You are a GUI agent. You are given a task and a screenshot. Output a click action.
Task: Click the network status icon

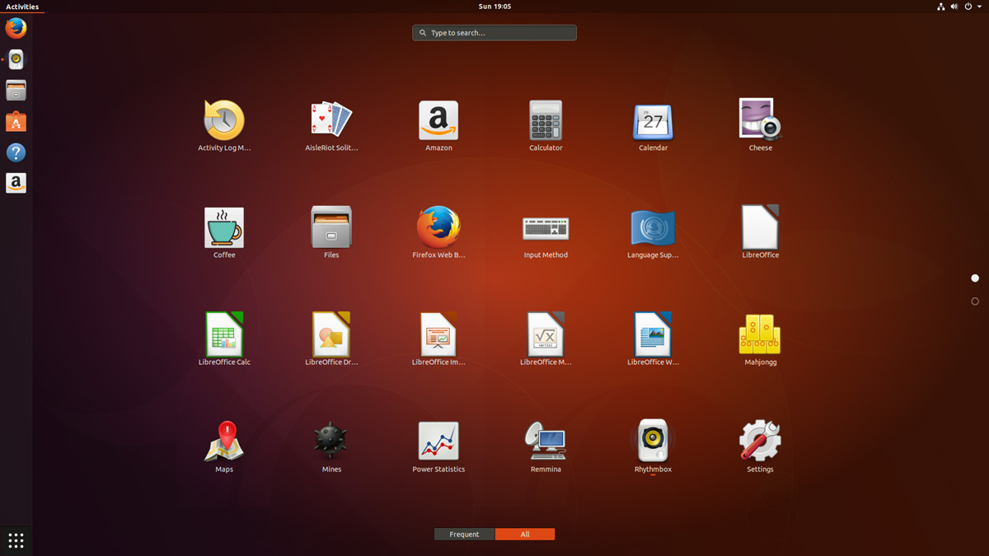point(940,7)
